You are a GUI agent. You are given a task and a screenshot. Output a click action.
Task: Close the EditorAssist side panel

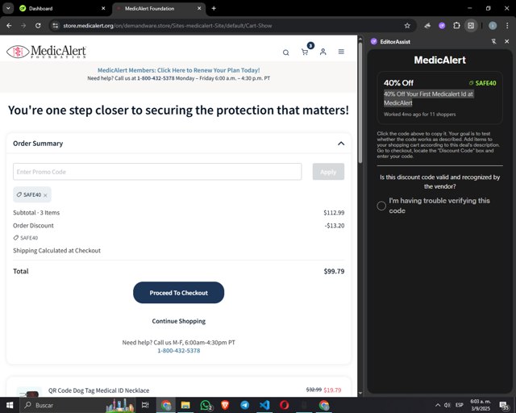507,41
